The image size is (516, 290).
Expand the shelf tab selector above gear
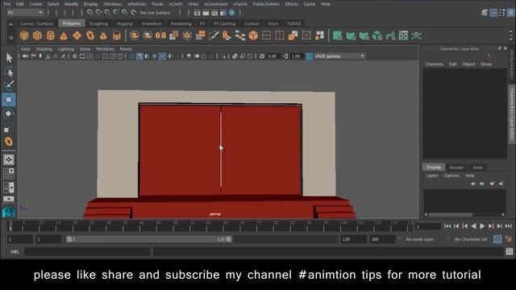[x=10, y=24]
